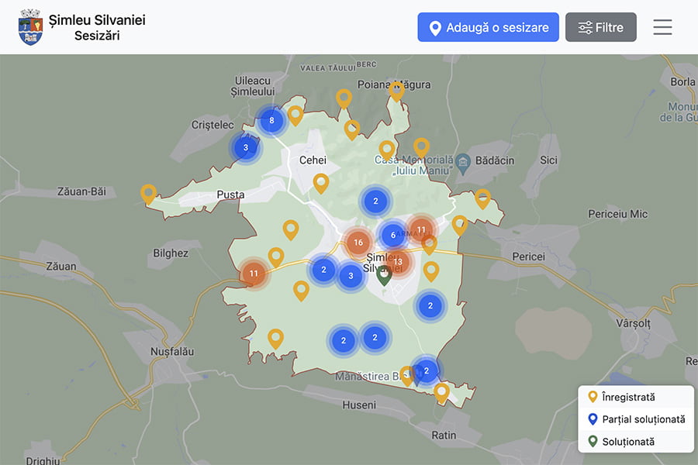Click the Periceiu Mic map label
Image resolution: width=698 pixels, height=465 pixels.
pos(618,214)
